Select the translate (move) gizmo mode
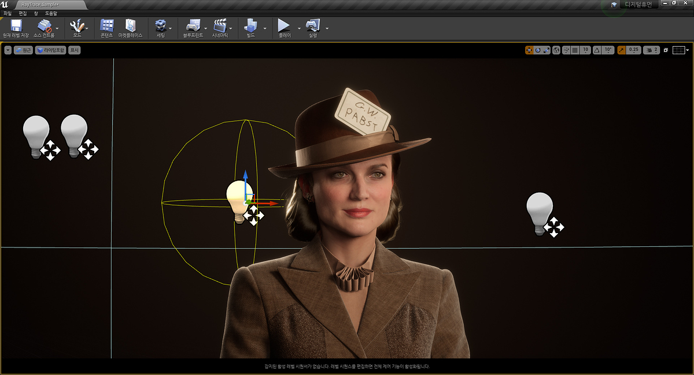 tap(529, 50)
